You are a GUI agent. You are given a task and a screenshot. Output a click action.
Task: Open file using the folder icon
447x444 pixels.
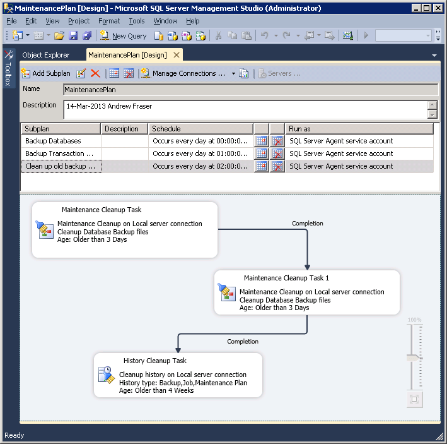point(59,36)
